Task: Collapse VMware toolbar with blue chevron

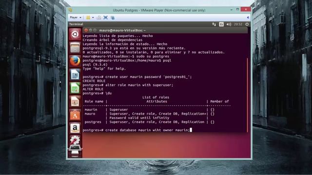Action: pyautogui.click(x=248, y=17)
